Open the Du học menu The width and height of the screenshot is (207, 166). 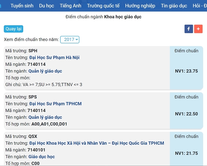47,6
